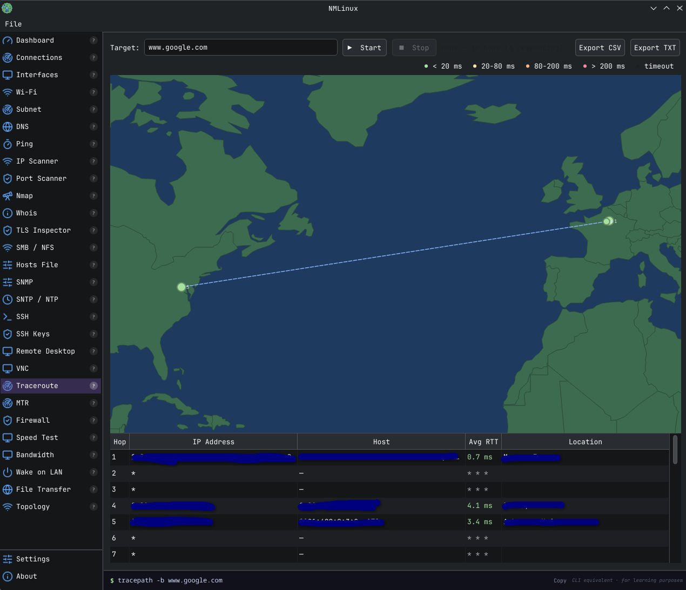Screen dimensions: 686x590
Task: Copy the CLI equivalent command
Action: [x=560, y=581]
